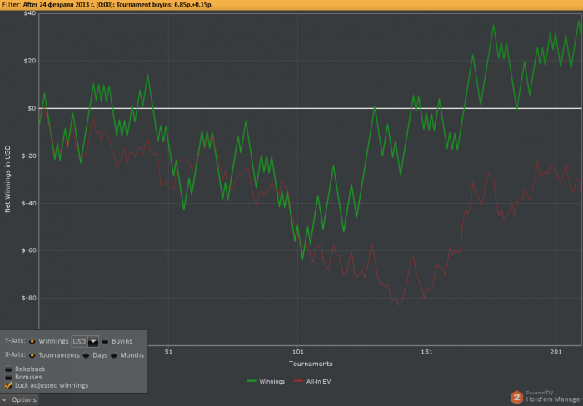This screenshot has width=583, height=406.
Task: Click the $-20 y-axis label
Action: pyautogui.click(x=28, y=156)
